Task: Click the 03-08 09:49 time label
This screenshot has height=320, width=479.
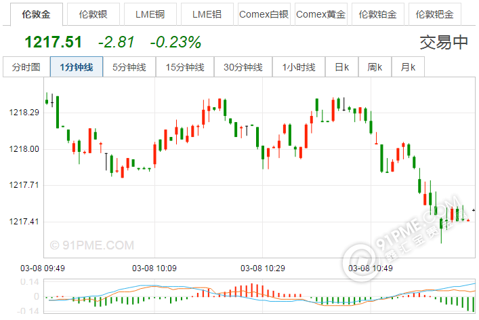Action: [x=43, y=268]
